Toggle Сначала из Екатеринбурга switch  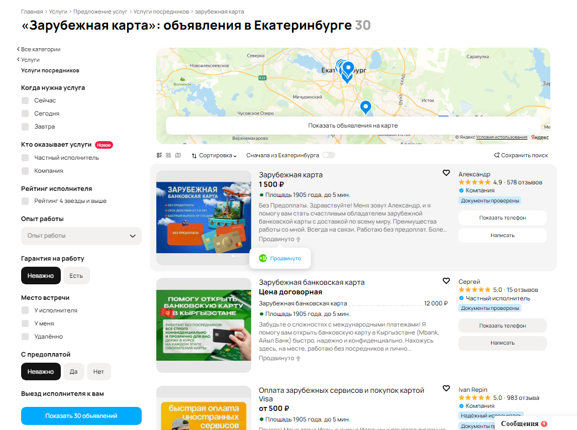[x=329, y=155]
